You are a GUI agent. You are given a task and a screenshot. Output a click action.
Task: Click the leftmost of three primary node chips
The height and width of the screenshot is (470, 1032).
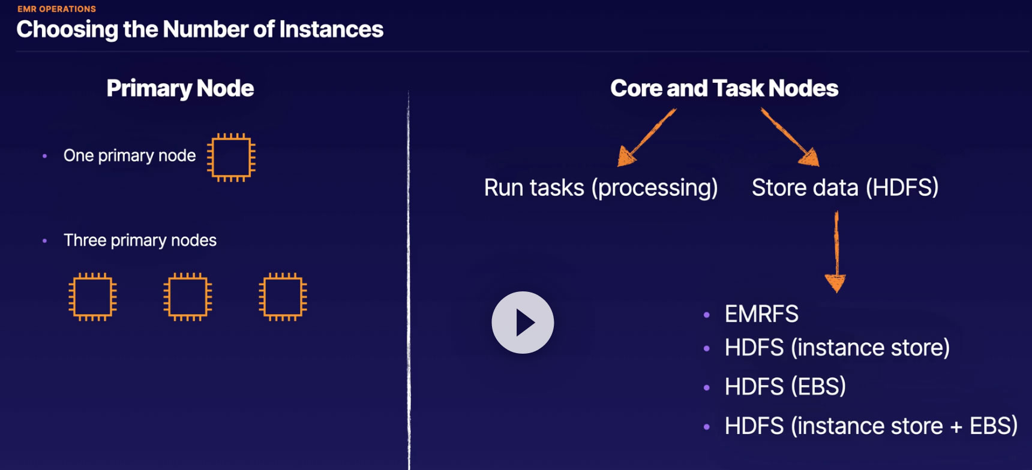tap(92, 297)
